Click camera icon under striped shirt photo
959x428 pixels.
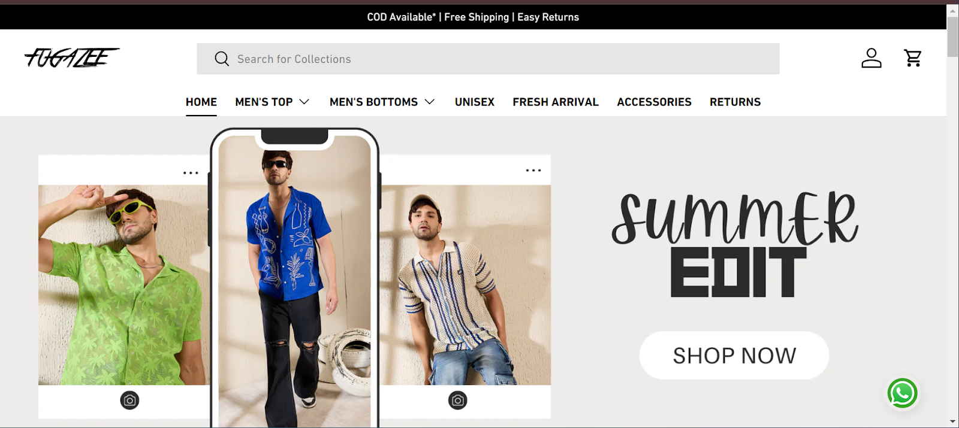pos(457,400)
